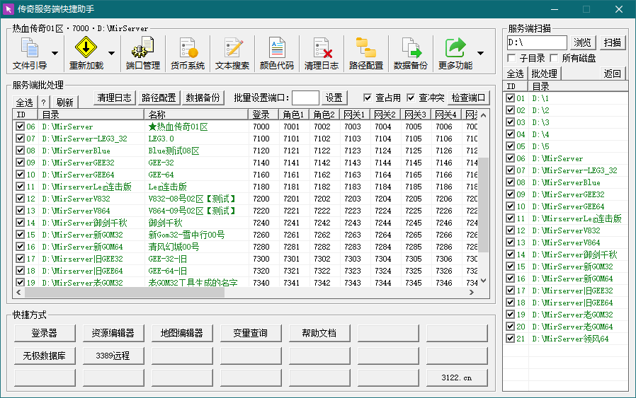Uncheck row 06 D:\MirServer in batch list
This screenshot has width=636, height=398.
pos(20,127)
